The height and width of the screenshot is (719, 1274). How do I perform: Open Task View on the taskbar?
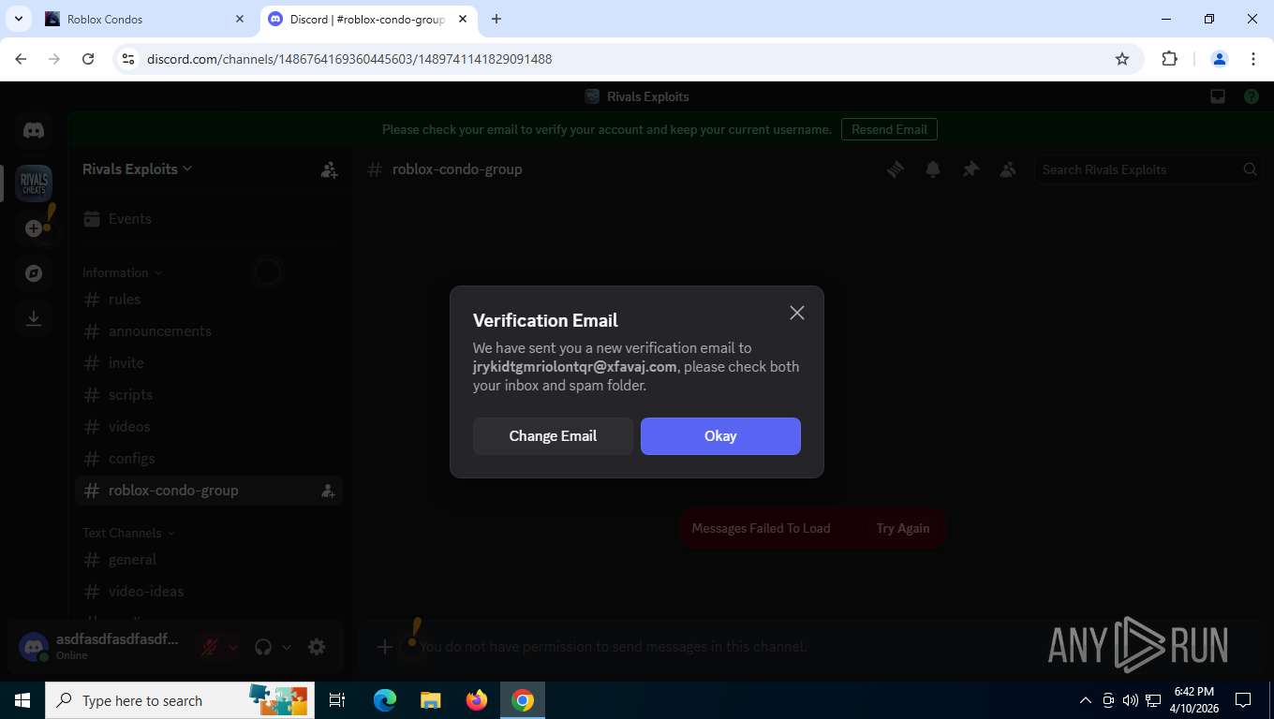[337, 700]
